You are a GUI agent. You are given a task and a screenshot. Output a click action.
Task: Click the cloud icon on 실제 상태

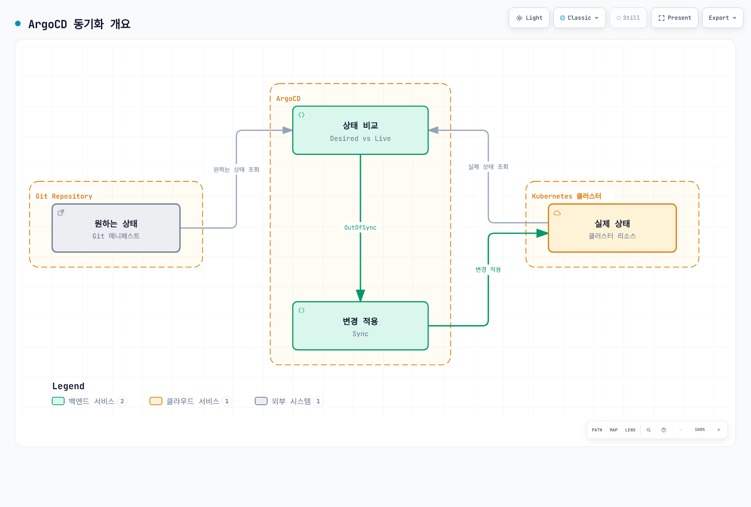tap(557, 213)
